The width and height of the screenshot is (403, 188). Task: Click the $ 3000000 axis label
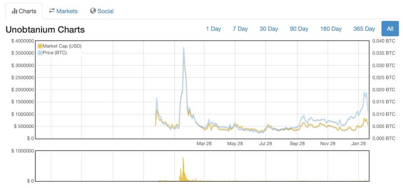pyautogui.click(x=22, y=66)
